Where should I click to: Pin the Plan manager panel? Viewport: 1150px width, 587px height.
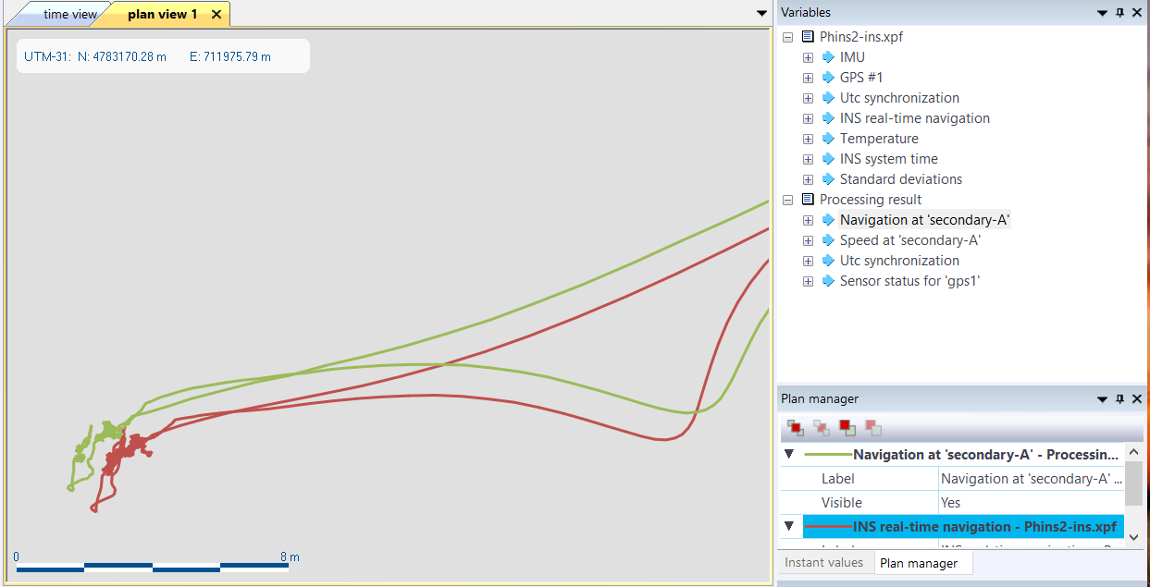(1119, 399)
